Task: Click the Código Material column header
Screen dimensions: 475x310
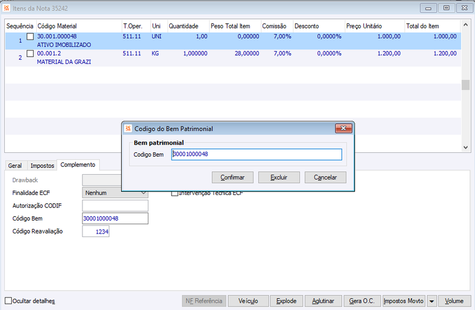Action: [79, 26]
